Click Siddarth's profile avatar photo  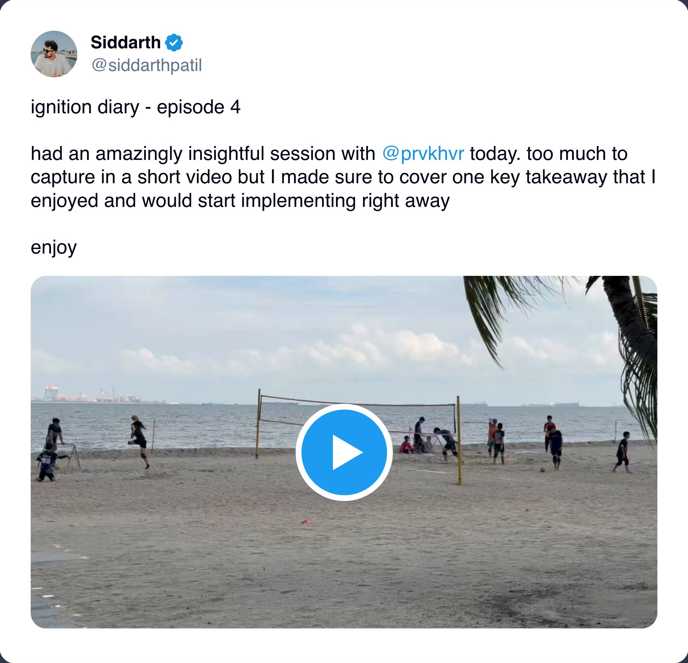click(54, 54)
